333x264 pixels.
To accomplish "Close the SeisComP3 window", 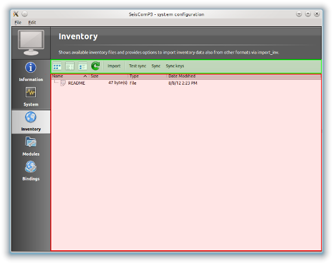I will click(317, 14).
